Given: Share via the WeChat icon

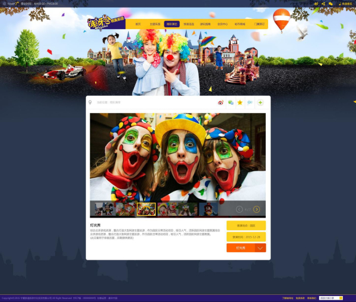Looking at the screenshot, I should (231, 102).
